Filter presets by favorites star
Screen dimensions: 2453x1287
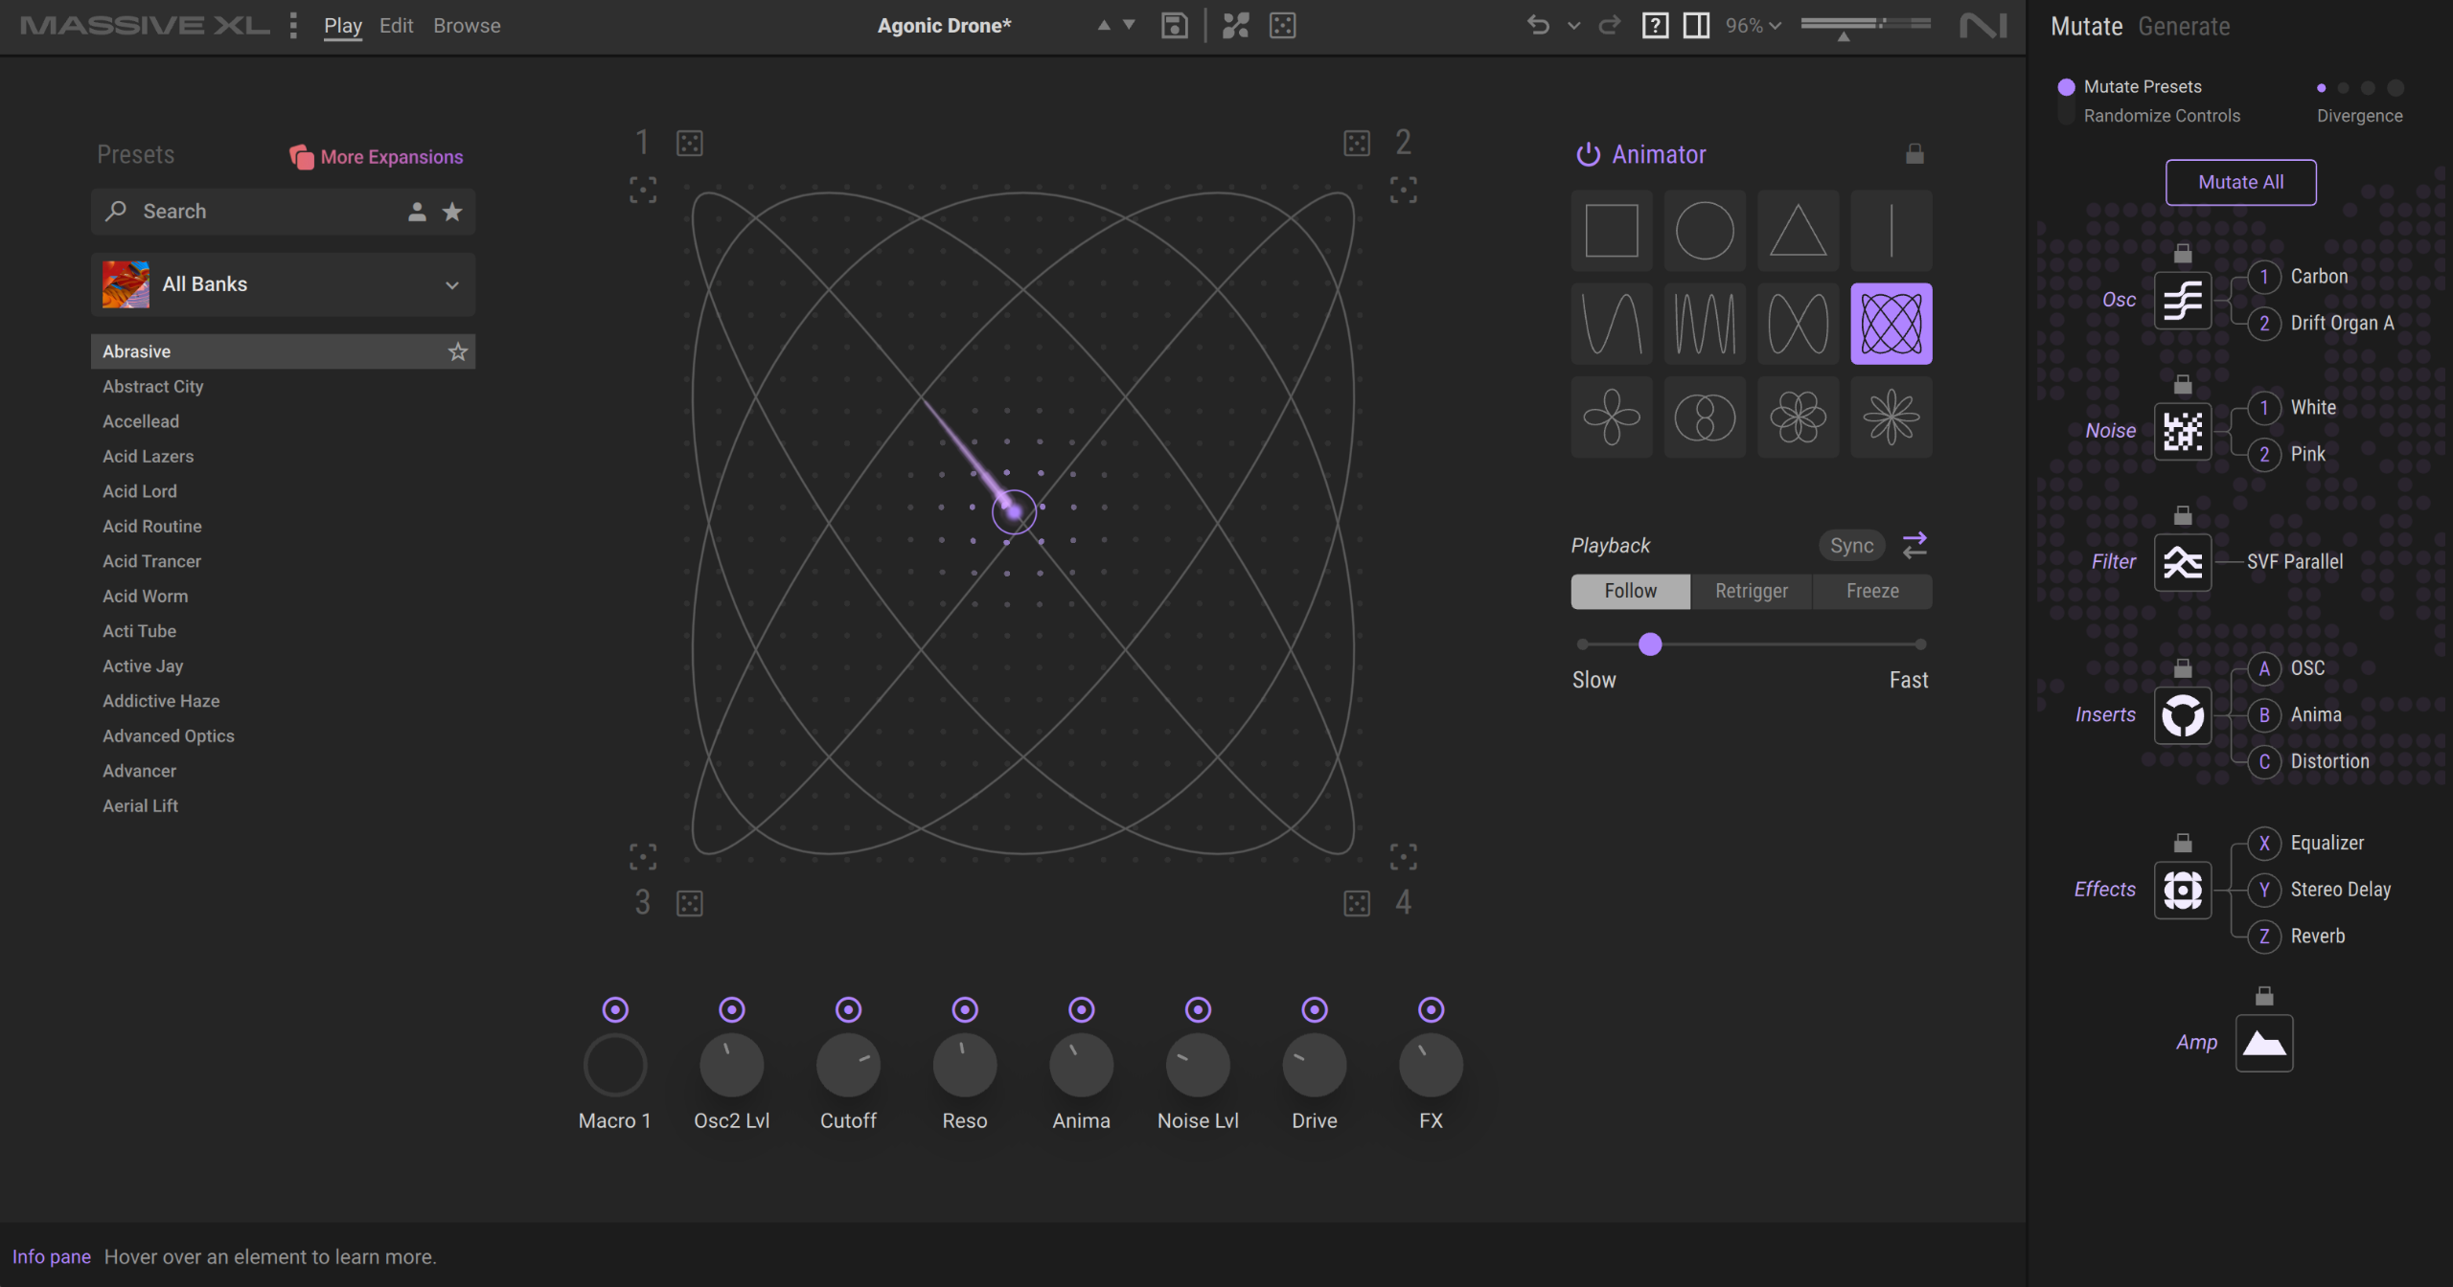pyautogui.click(x=452, y=212)
